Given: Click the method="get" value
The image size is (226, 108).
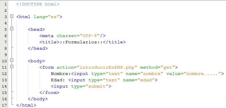Looking at the screenshot, I should 157,67.
